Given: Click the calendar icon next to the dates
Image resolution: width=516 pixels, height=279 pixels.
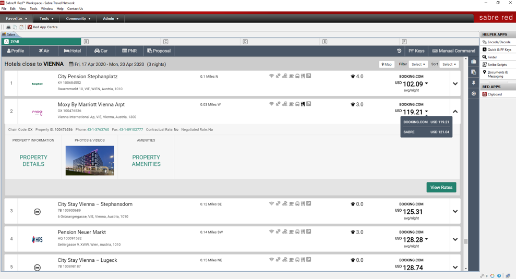Looking at the screenshot, I should 71,64.
